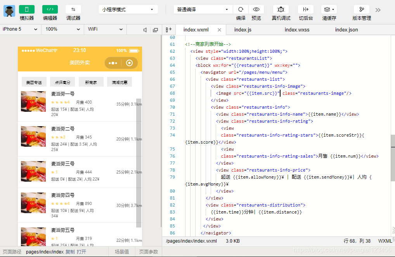Select the 新商家 filter button

click(91, 82)
